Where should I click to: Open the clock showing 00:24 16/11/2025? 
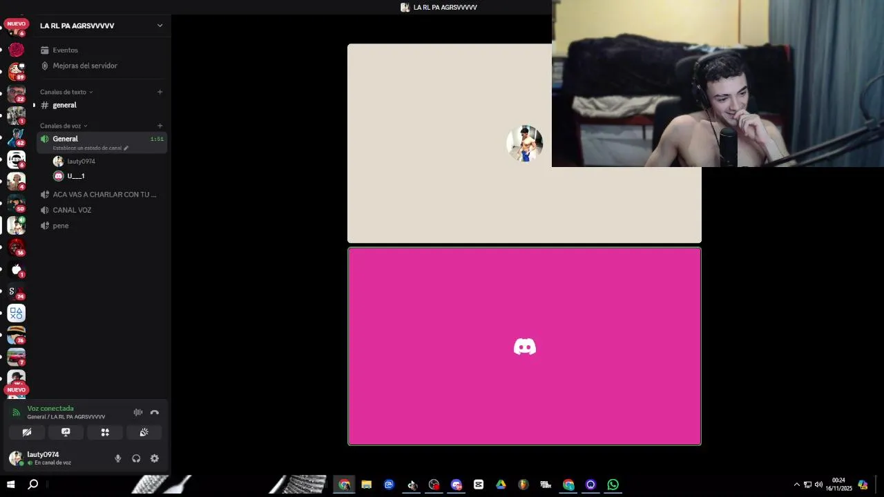[838, 485]
